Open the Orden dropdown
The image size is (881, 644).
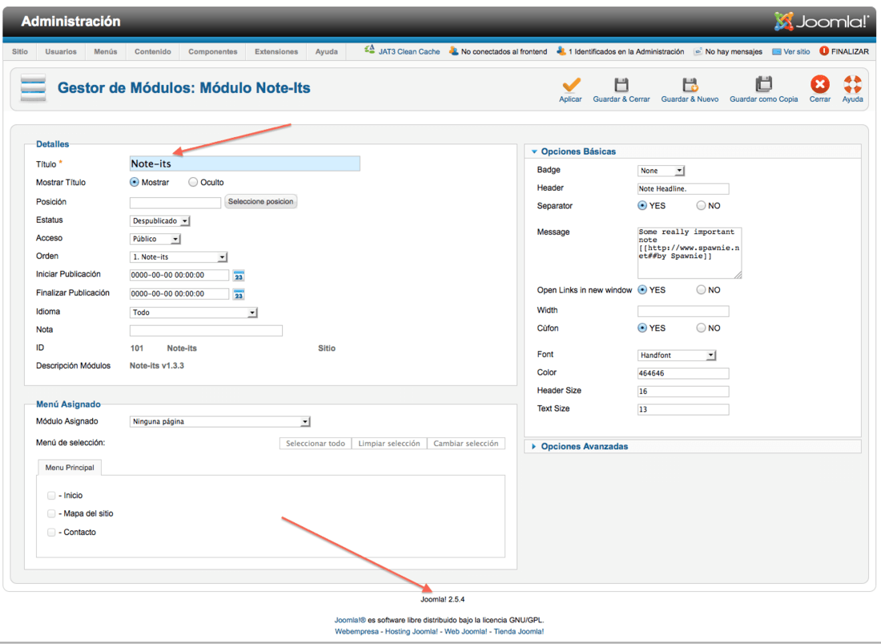pyautogui.click(x=179, y=257)
